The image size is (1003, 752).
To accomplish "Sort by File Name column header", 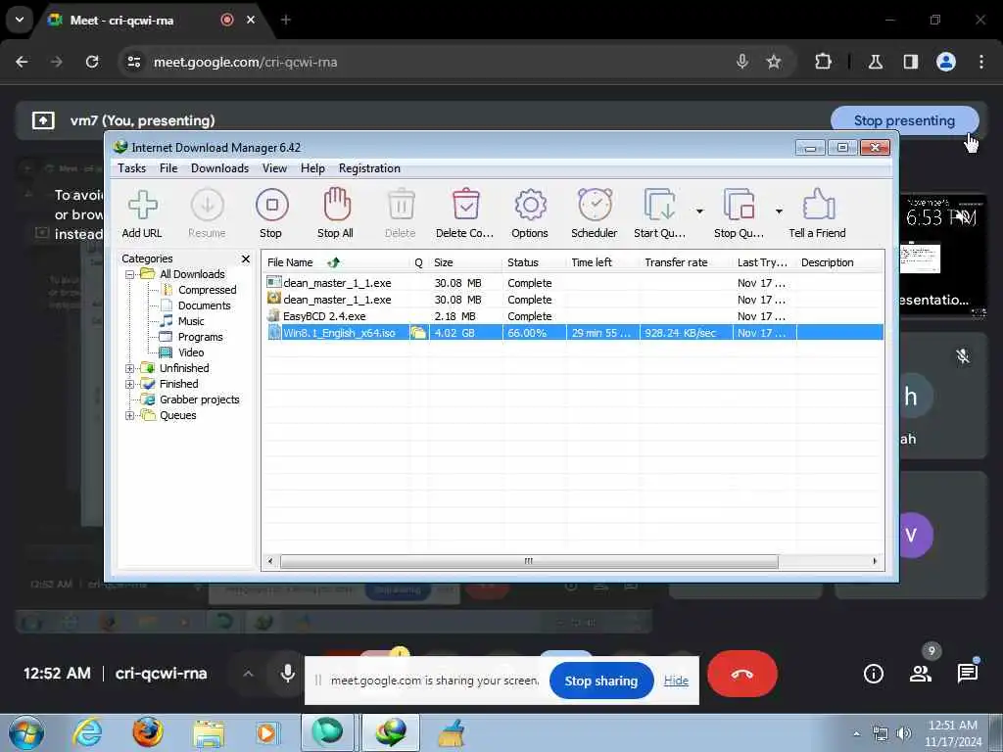I will pyautogui.click(x=336, y=262).
